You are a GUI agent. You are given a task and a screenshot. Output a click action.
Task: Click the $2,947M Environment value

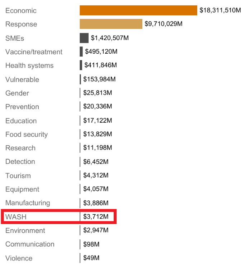96,230
